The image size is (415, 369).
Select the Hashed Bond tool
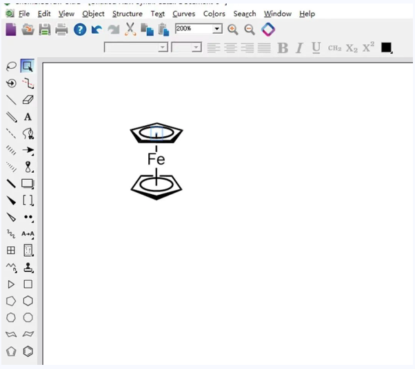pos(11,150)
